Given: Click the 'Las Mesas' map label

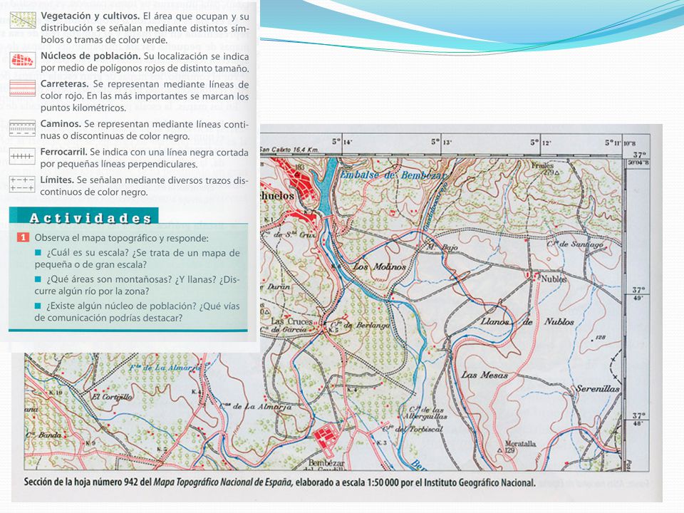Looking at the screenshot, I should (484, 375).
